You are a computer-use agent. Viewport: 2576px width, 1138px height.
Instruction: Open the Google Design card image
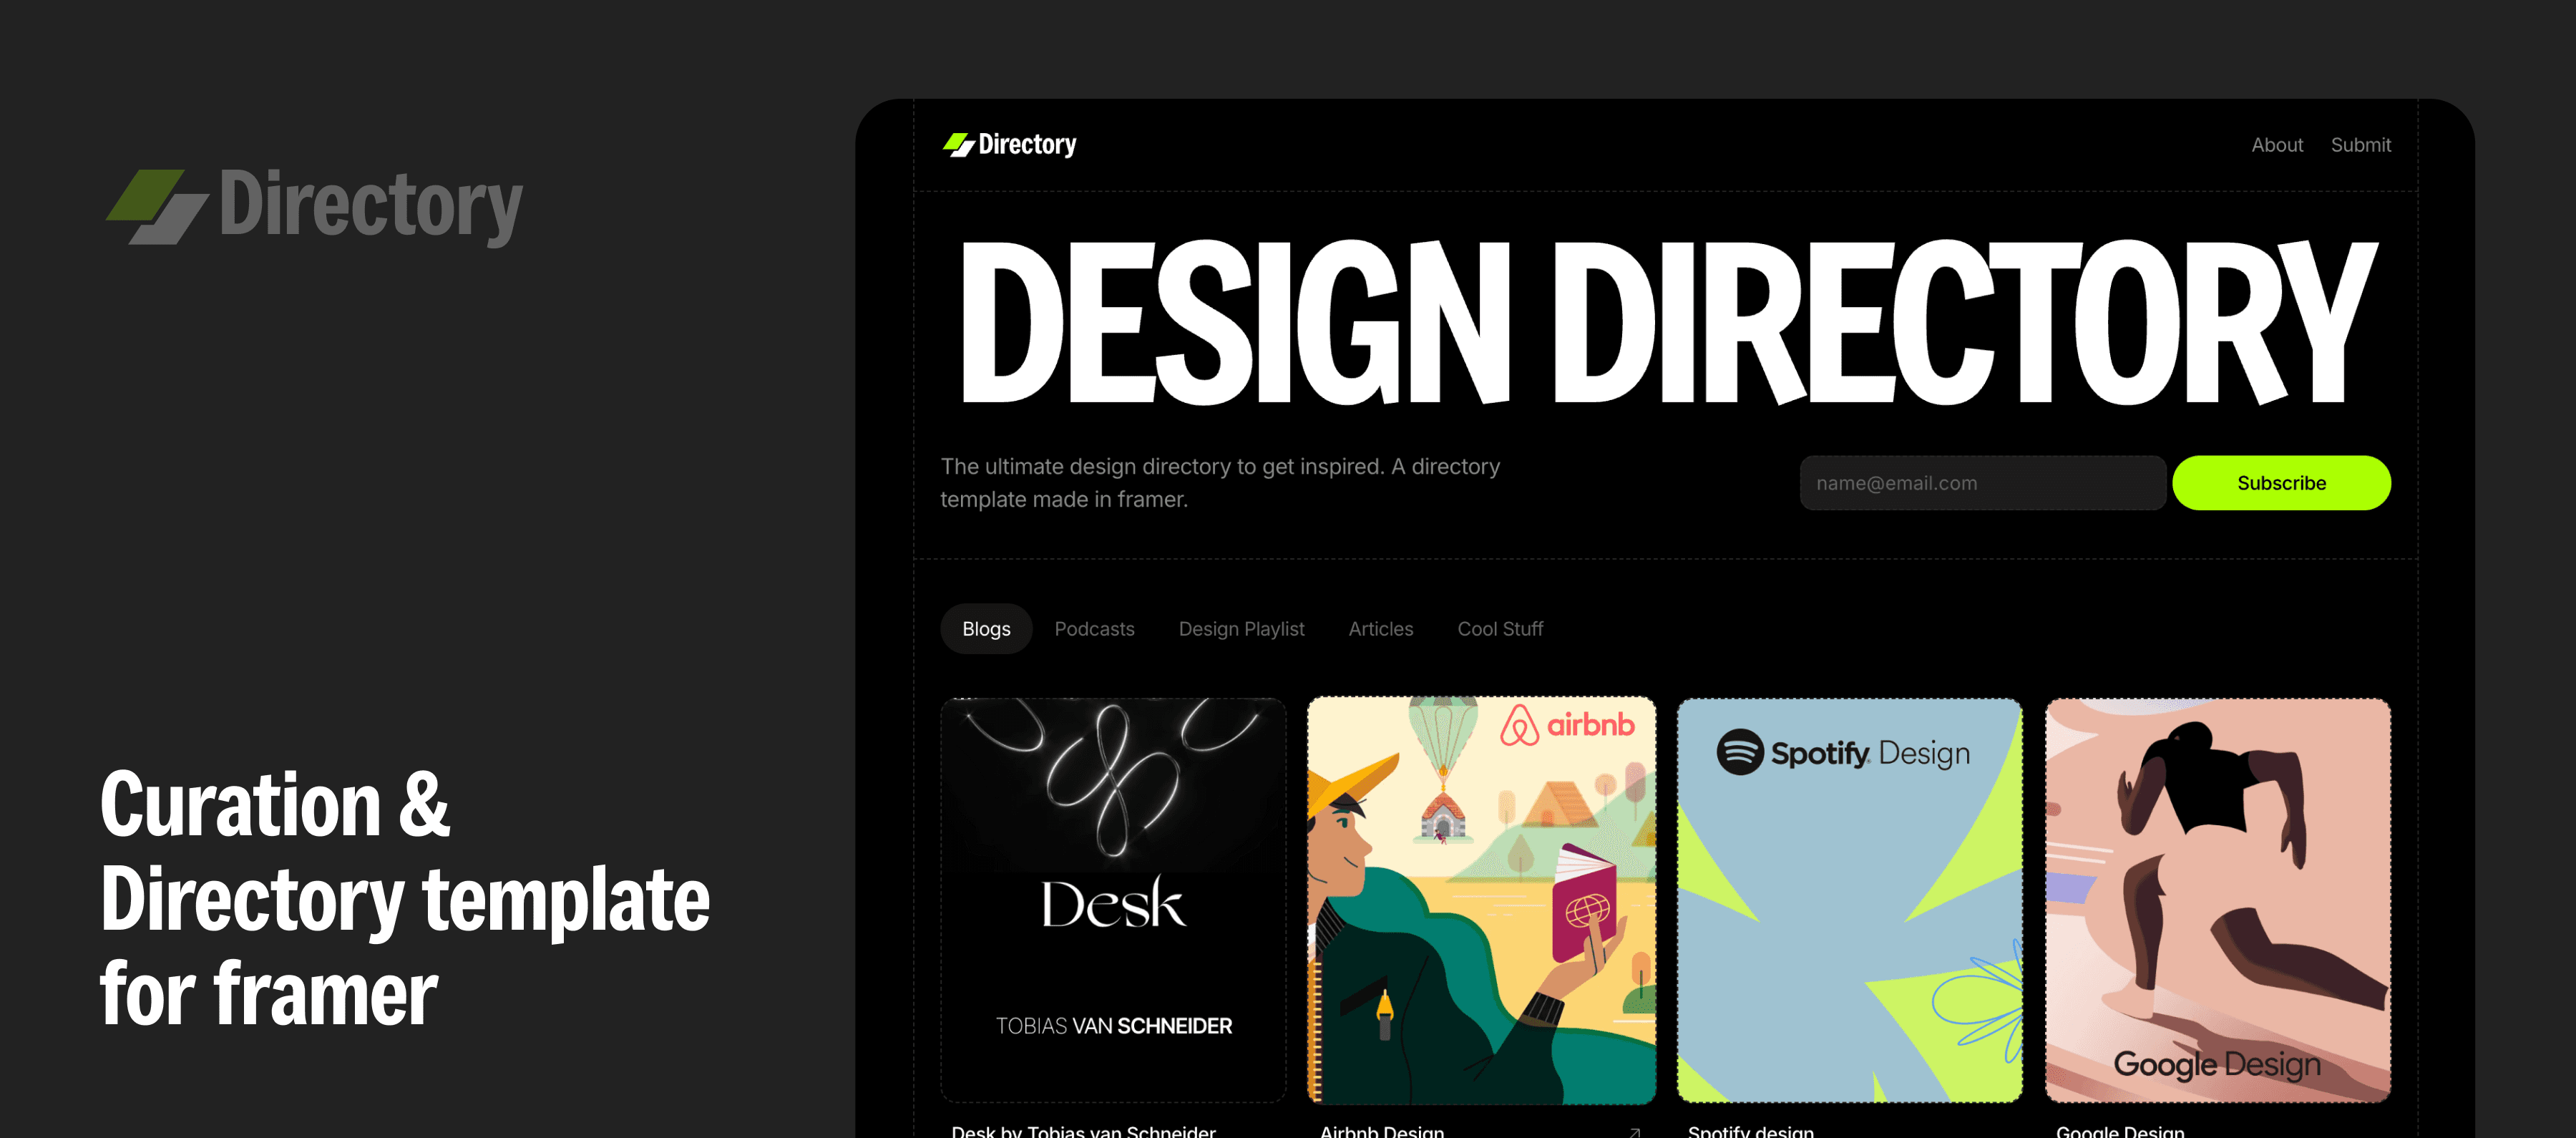point(2218,900)
